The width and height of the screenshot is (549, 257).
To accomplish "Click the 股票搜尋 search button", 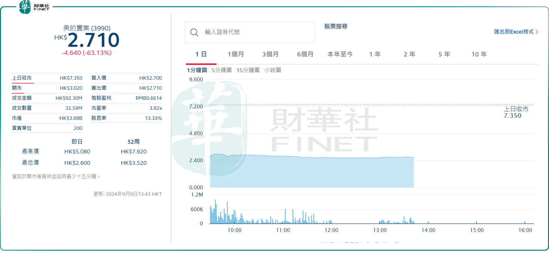I will pyautogui.click(x=336, y=26).
